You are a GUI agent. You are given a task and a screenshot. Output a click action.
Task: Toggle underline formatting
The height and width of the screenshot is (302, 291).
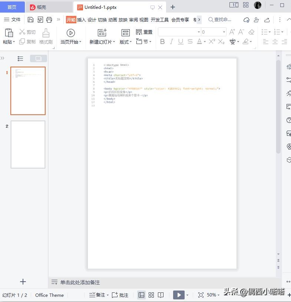pyautogui.click(x=181, y=41)
